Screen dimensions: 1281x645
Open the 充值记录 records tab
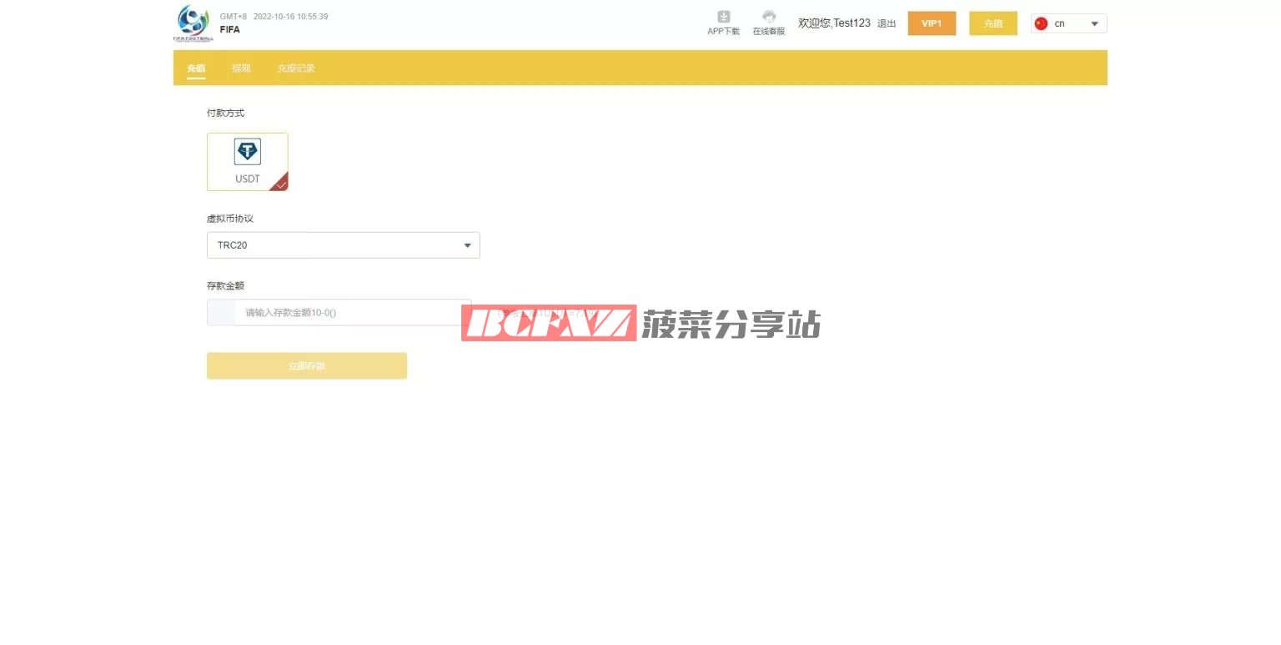click(296, 68)
